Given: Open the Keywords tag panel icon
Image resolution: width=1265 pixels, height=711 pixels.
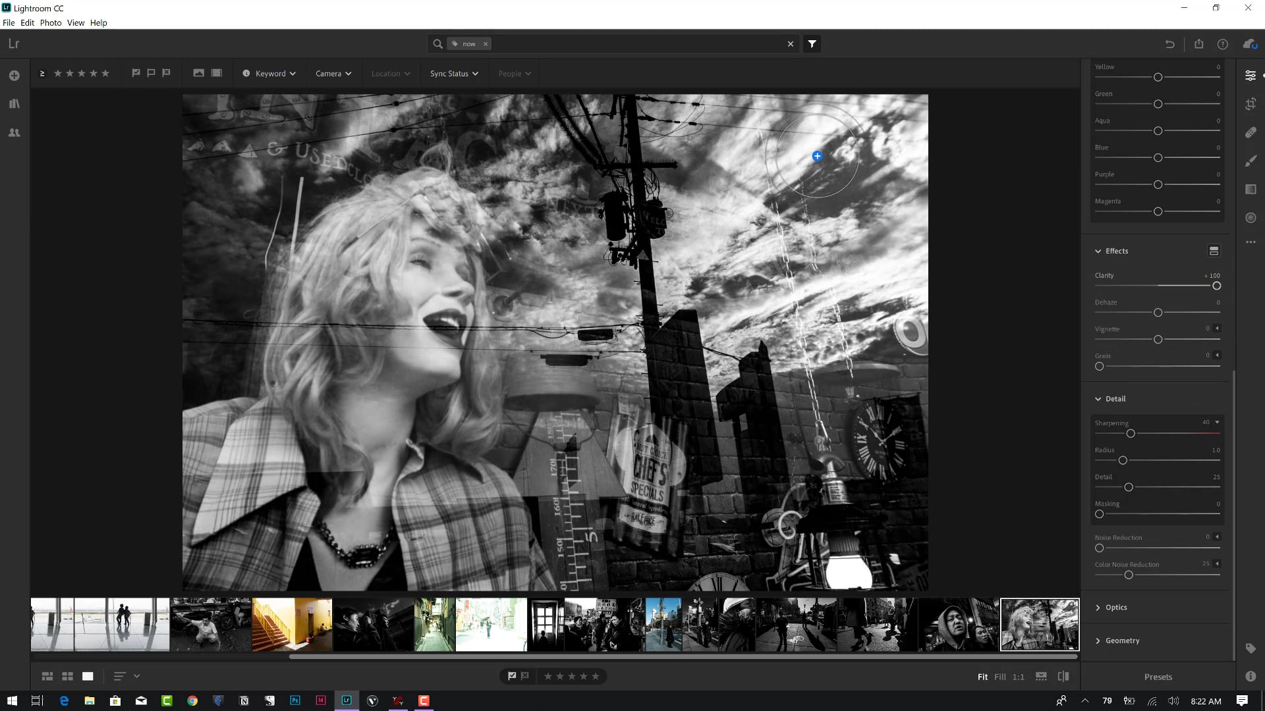Looking at the screenshot, I should coord(1251,648).
